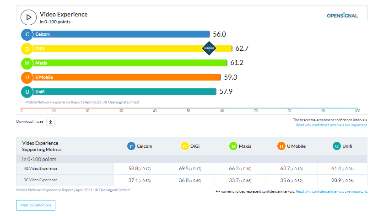Click the Maxis icon in table header
The image size is (383, 216).
coord(233,146)
